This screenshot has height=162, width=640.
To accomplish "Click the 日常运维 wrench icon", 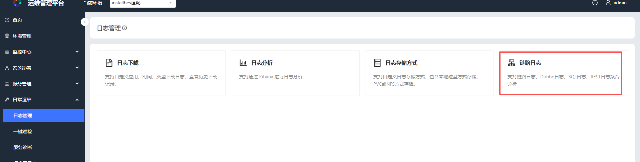I will click(7, 100).
